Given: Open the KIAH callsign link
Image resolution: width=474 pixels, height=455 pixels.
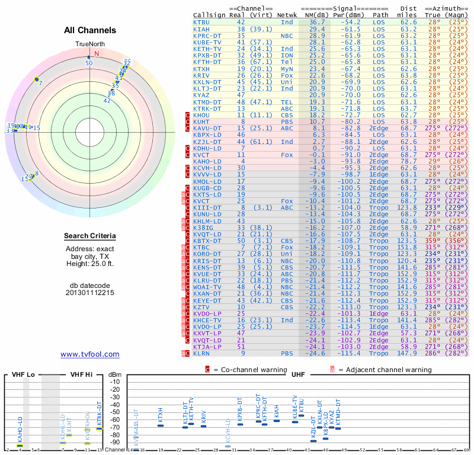Looking at the screenshot, I should (x=201, y=28).
